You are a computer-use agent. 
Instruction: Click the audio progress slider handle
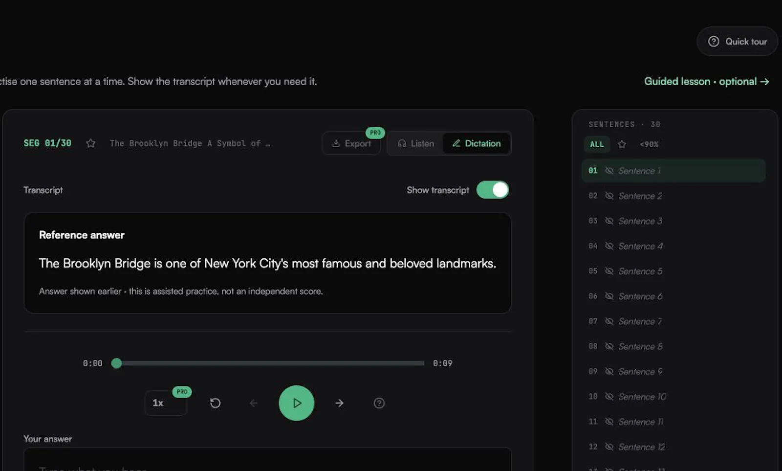[x=116, y=363]
